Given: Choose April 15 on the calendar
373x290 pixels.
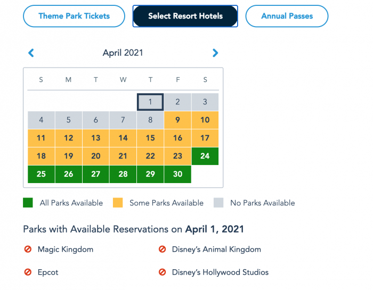Looking at the screenshot, I should (x=150, y=138).
